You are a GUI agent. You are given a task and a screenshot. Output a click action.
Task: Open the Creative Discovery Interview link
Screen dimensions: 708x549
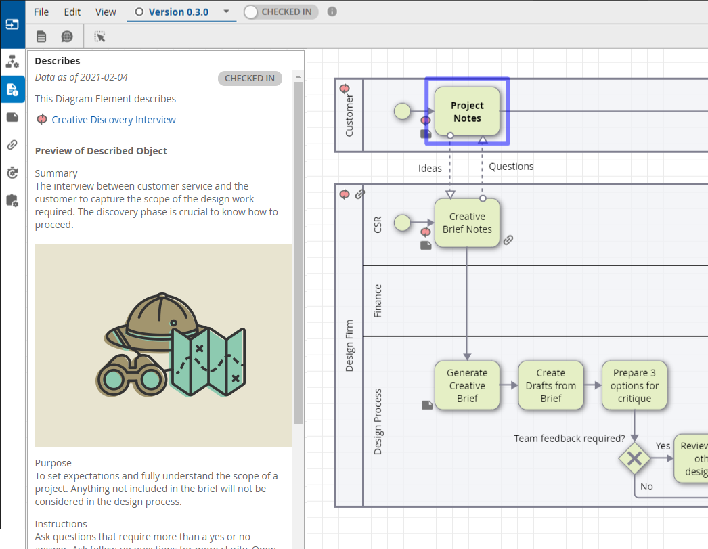click(x=114, y=120)
